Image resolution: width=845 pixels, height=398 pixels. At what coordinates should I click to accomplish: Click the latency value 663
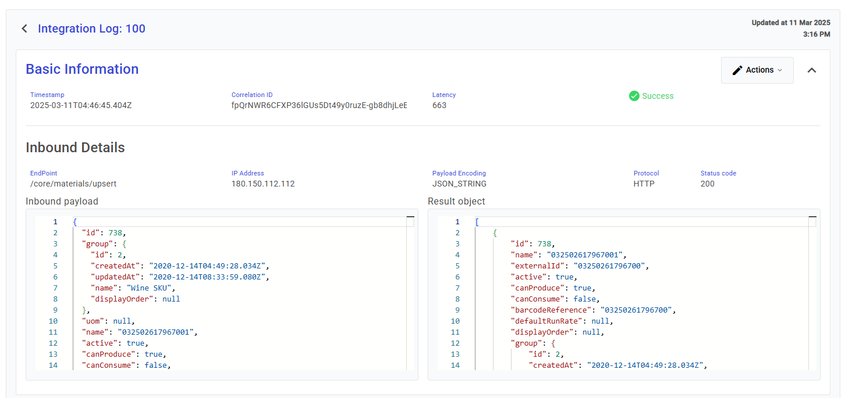pyautogui.click(x=439, y=105)
